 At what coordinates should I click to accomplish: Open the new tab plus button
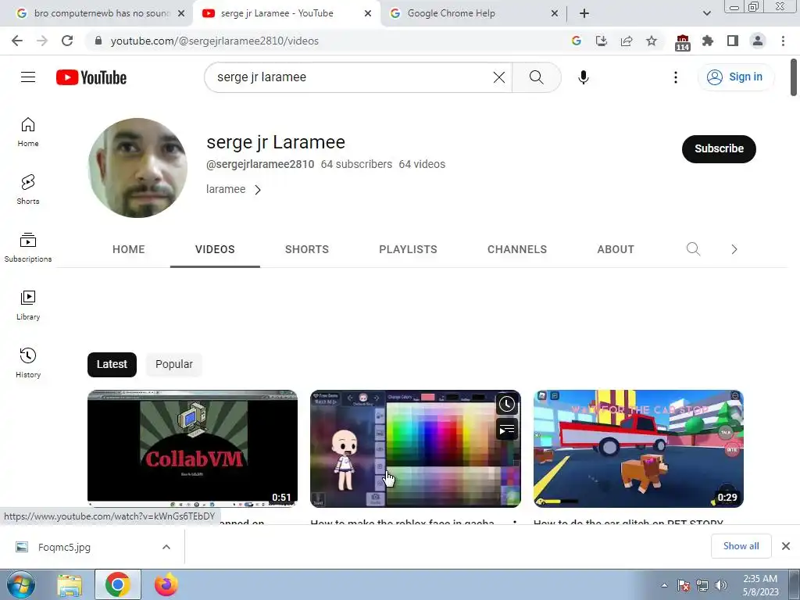tap(584, 13)
